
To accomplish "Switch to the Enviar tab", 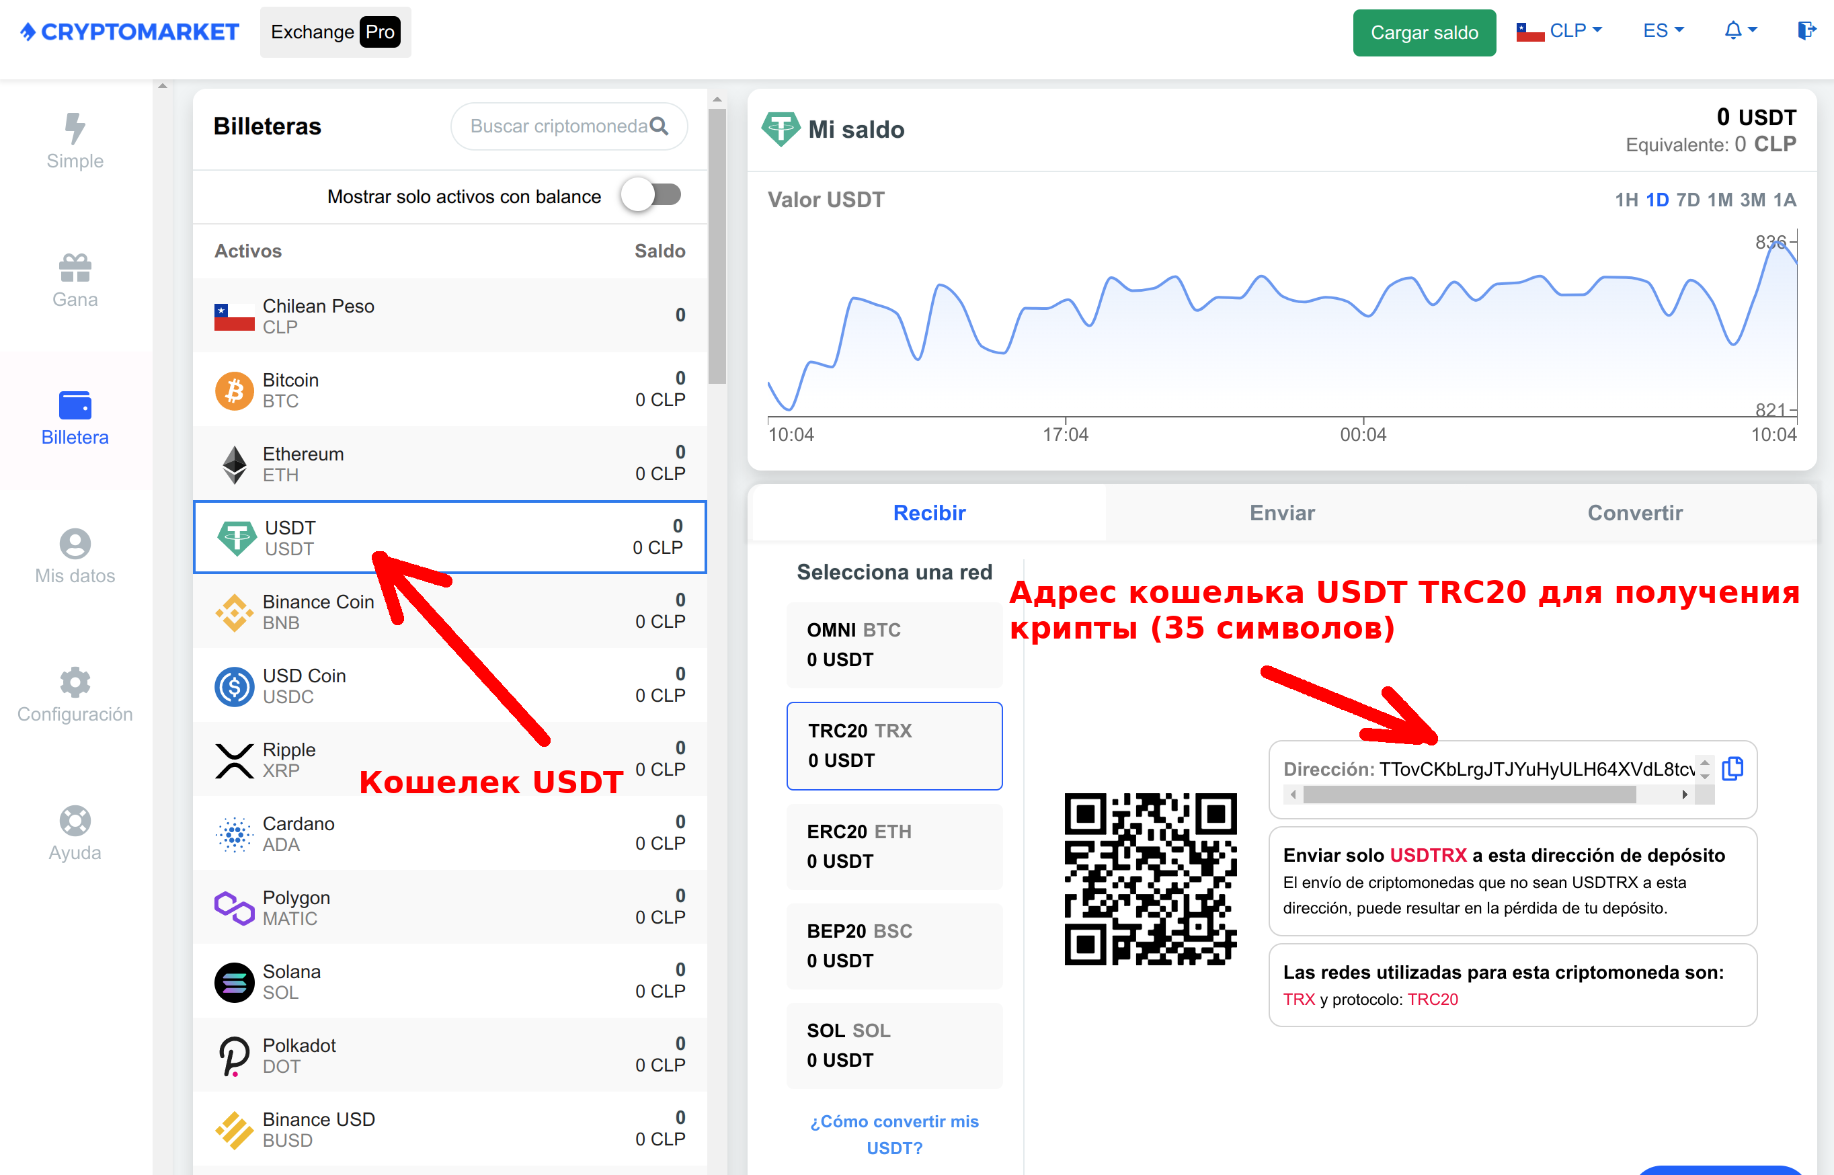I will coord(1281,513).
